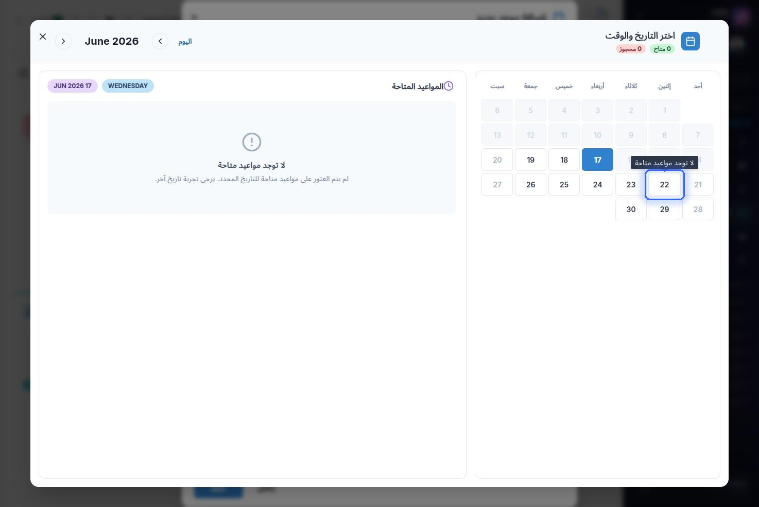Click the WEDNESDAY badge
759x507 pixels.
click(128, 86)
